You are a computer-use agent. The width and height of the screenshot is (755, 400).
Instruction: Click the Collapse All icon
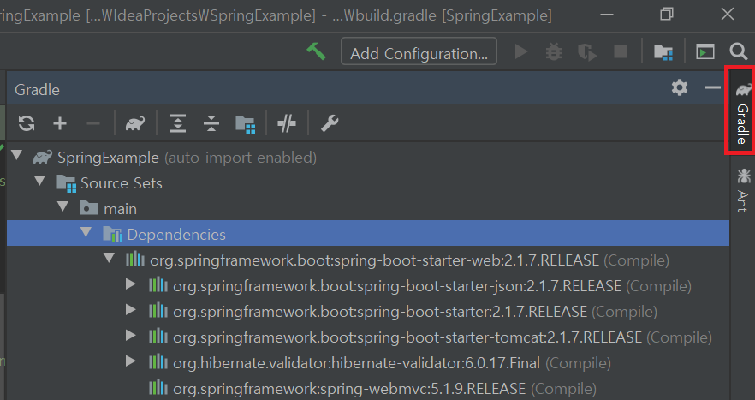pyautogui.click(x=211, y=123)
